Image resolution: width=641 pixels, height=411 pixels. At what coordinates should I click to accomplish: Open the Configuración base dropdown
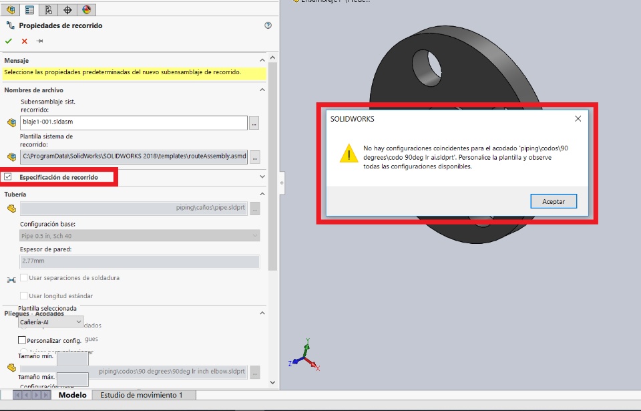pyautogui.click(x=140, y=236)
